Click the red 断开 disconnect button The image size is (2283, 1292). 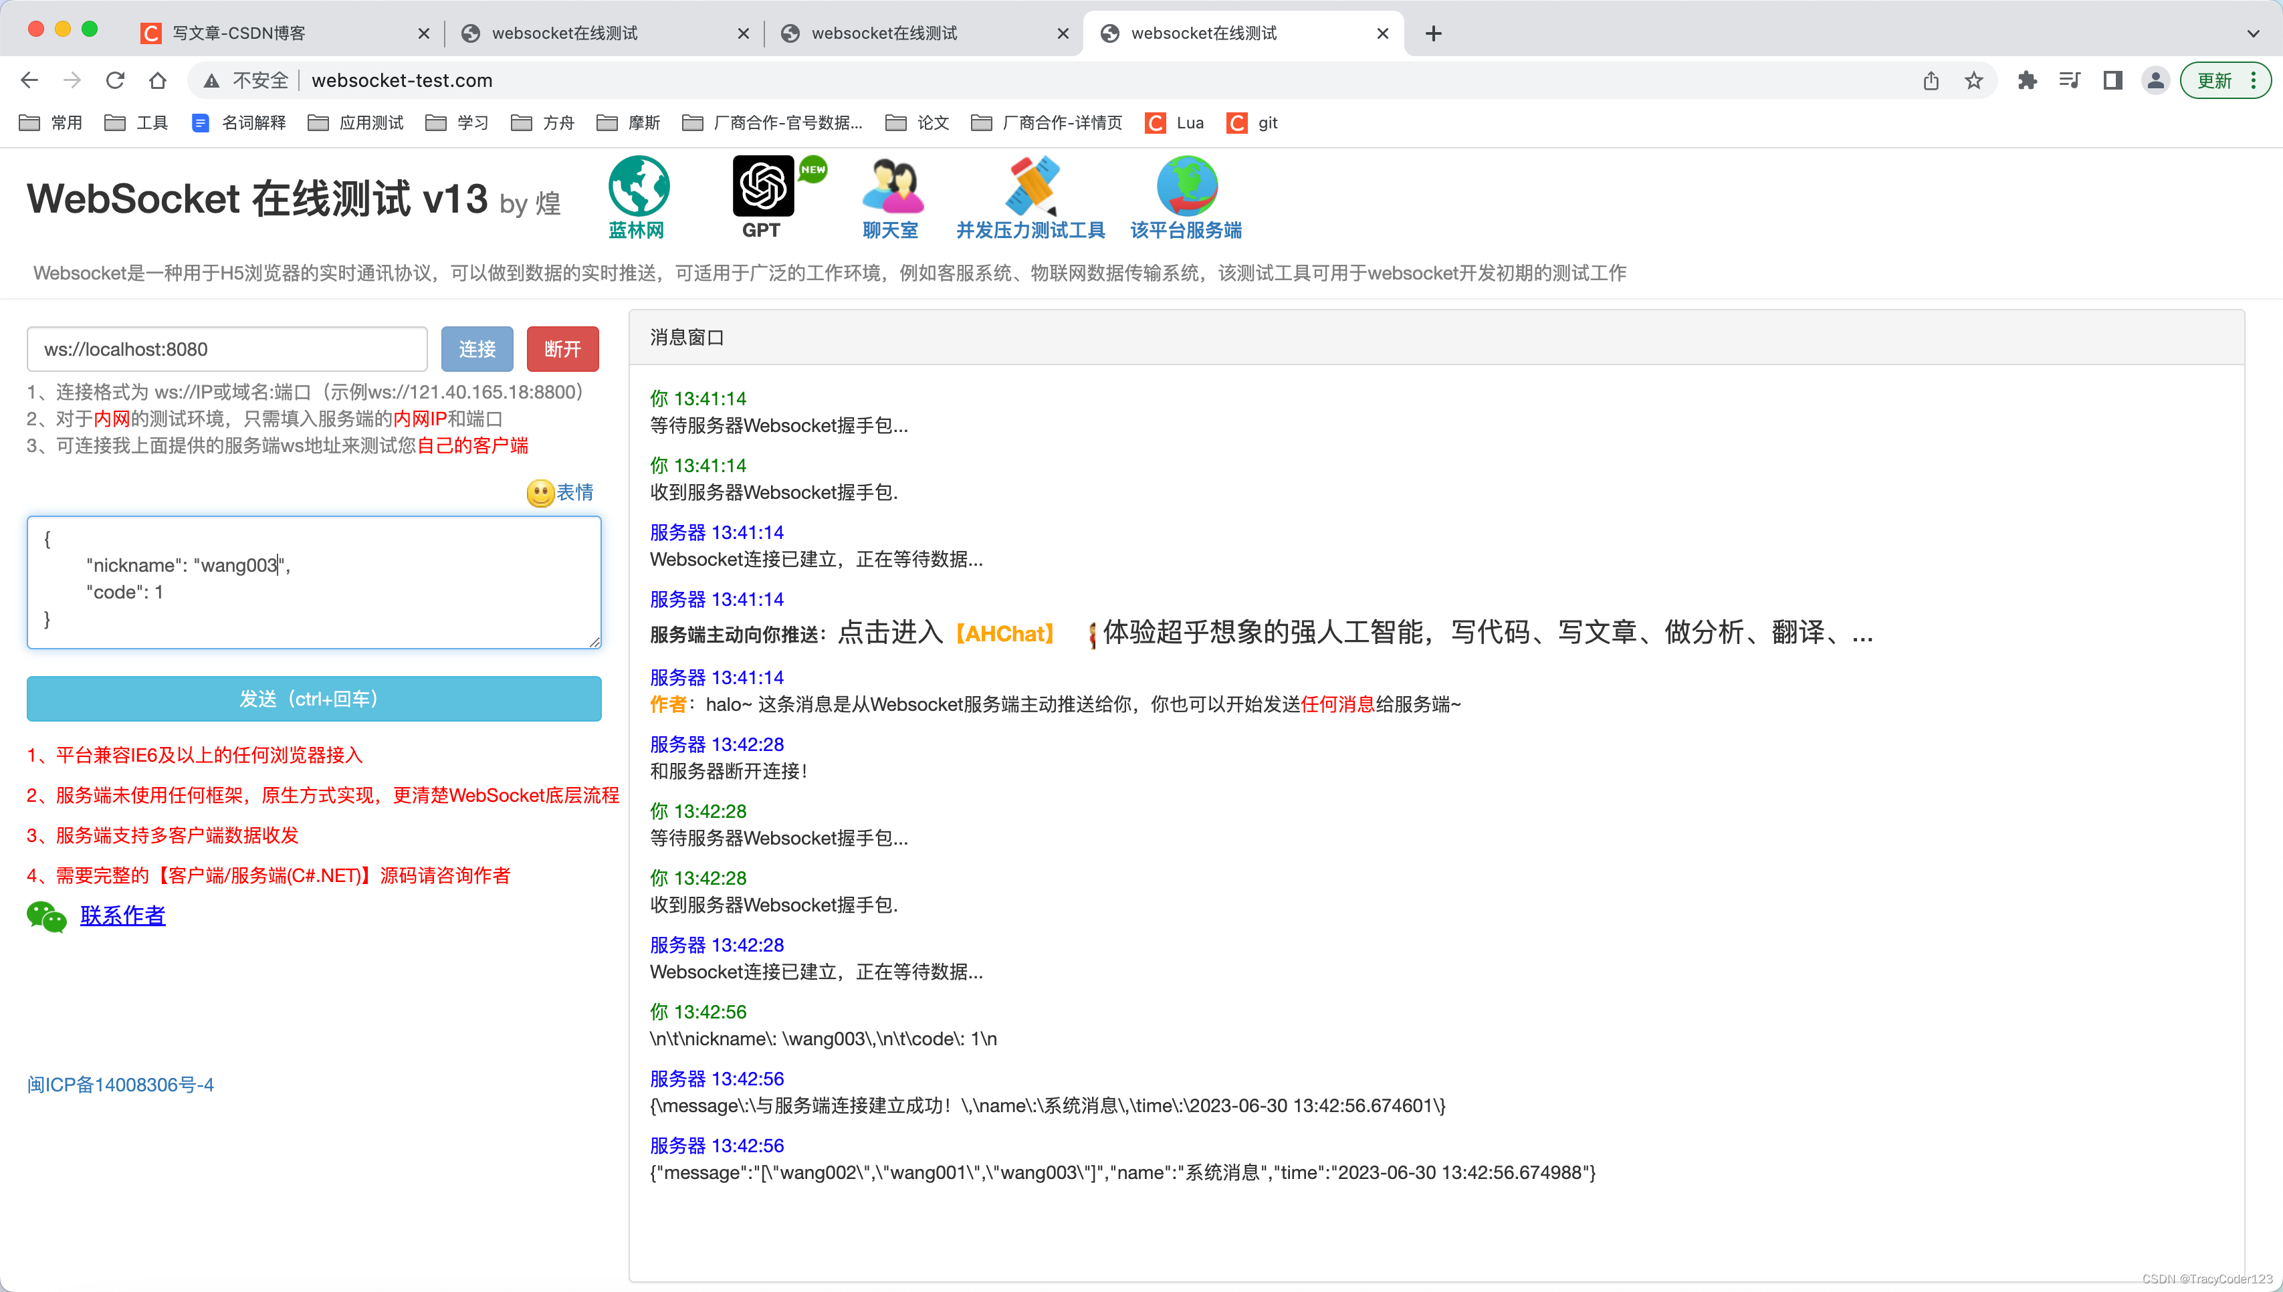(562, 348)
